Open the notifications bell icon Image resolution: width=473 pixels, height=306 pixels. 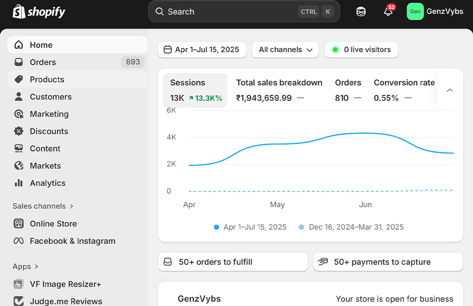388,12
